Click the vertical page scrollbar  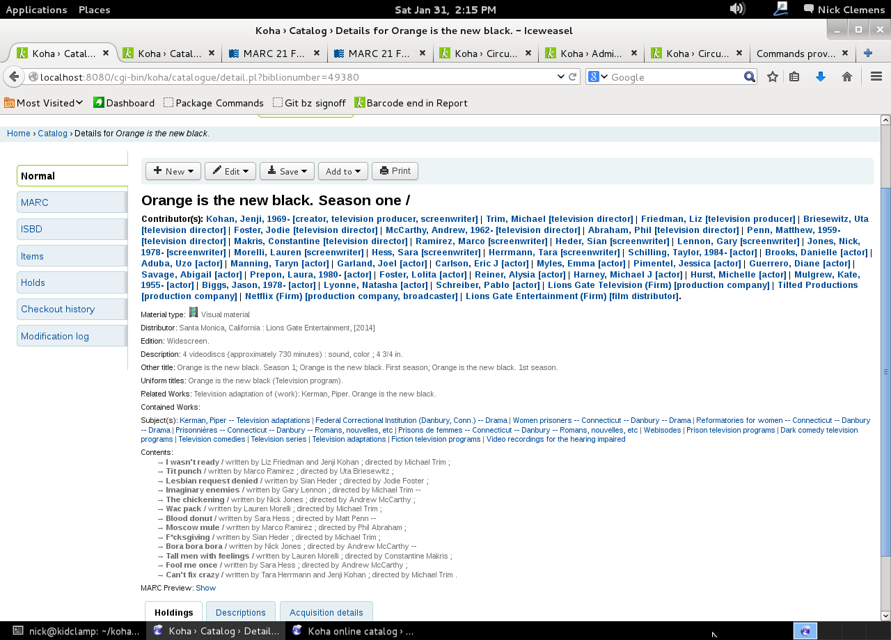click(885, 371)
